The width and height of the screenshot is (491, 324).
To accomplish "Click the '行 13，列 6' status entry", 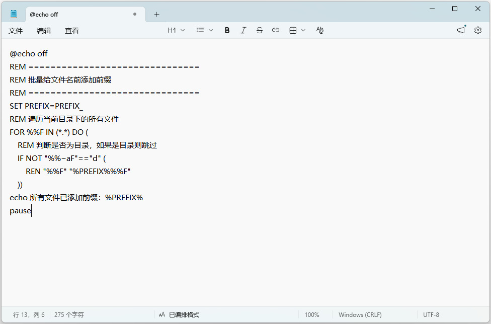I will pyautogui.click(x=29, y=314).
